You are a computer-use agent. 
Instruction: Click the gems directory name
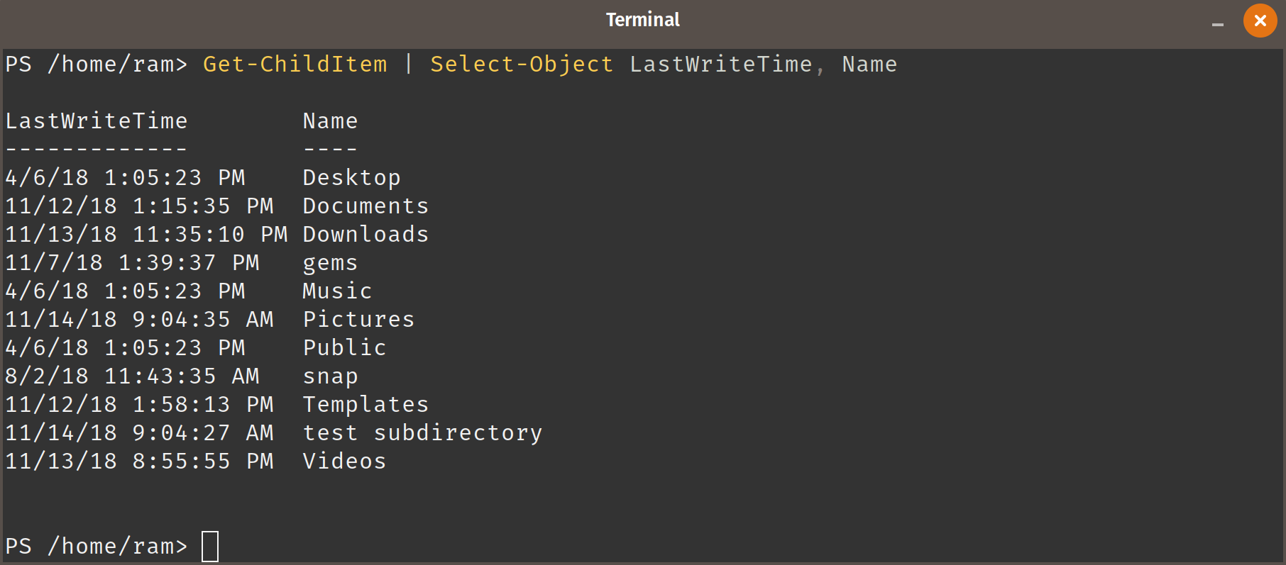[330, 264]
